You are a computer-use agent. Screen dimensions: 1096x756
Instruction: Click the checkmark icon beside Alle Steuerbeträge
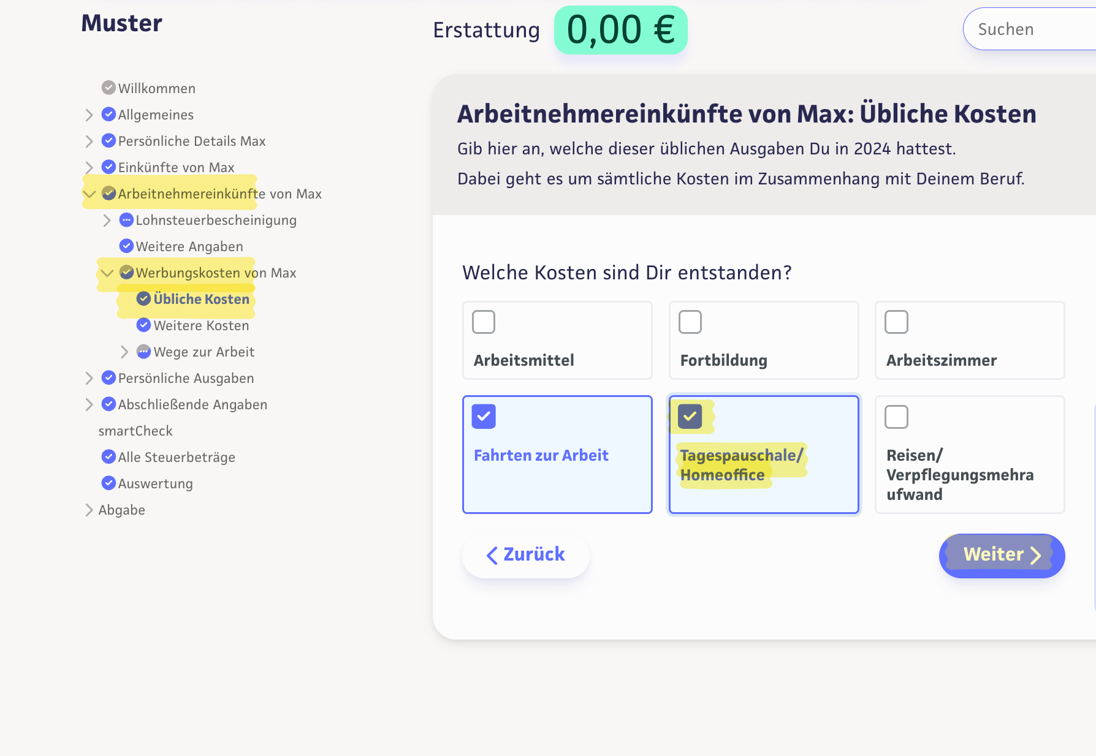pos(108,457)
